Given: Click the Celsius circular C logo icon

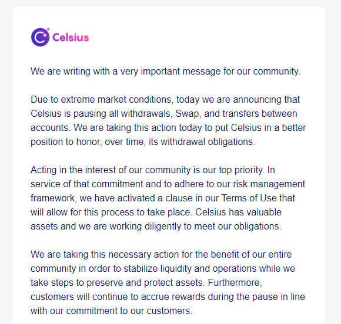Looking at the screenshot, I should [40, 37].
